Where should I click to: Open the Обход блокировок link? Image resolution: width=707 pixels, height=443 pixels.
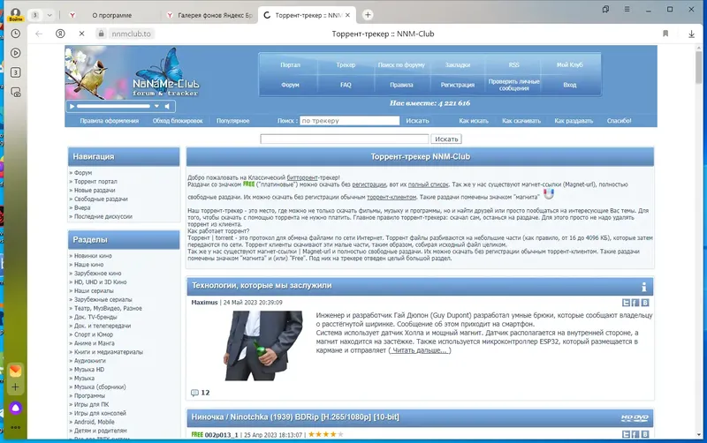coord(178,121)
